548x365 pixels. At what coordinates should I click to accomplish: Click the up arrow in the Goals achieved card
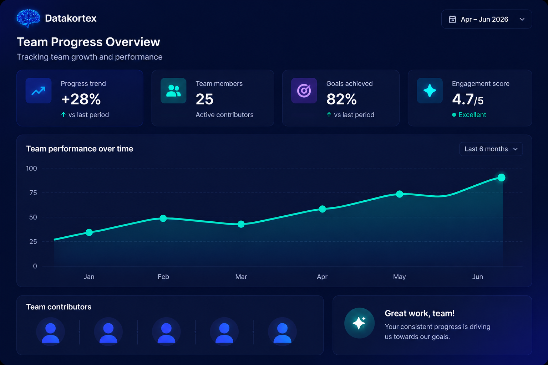tap(329, 115)
